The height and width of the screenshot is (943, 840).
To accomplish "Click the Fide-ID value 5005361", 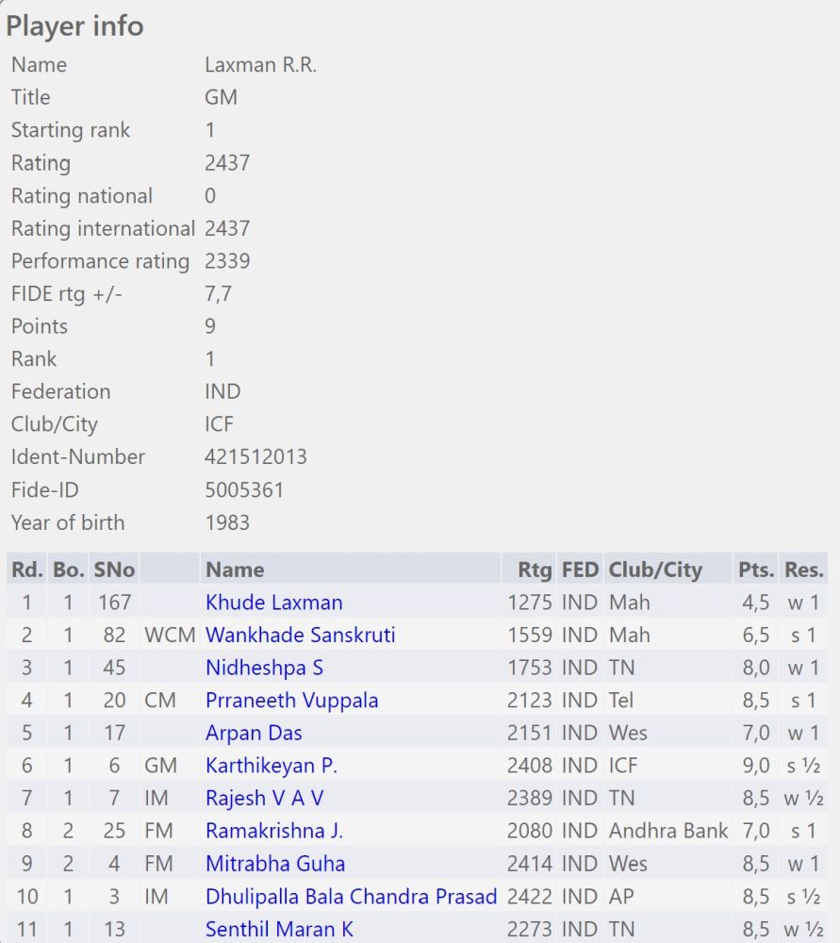I will click(x=244, y=489).
